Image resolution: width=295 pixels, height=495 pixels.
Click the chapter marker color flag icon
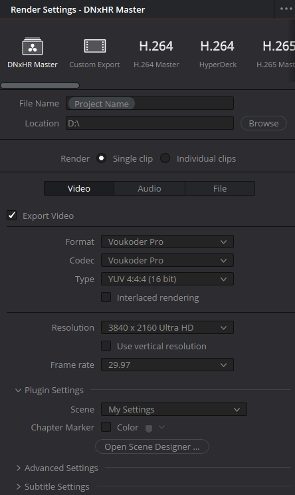pyautogui.click(x=149, y=428)
